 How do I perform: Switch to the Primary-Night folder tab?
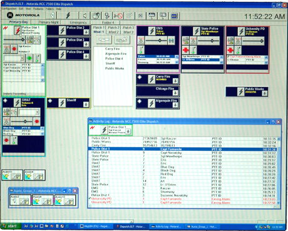(x=48, y=22)
